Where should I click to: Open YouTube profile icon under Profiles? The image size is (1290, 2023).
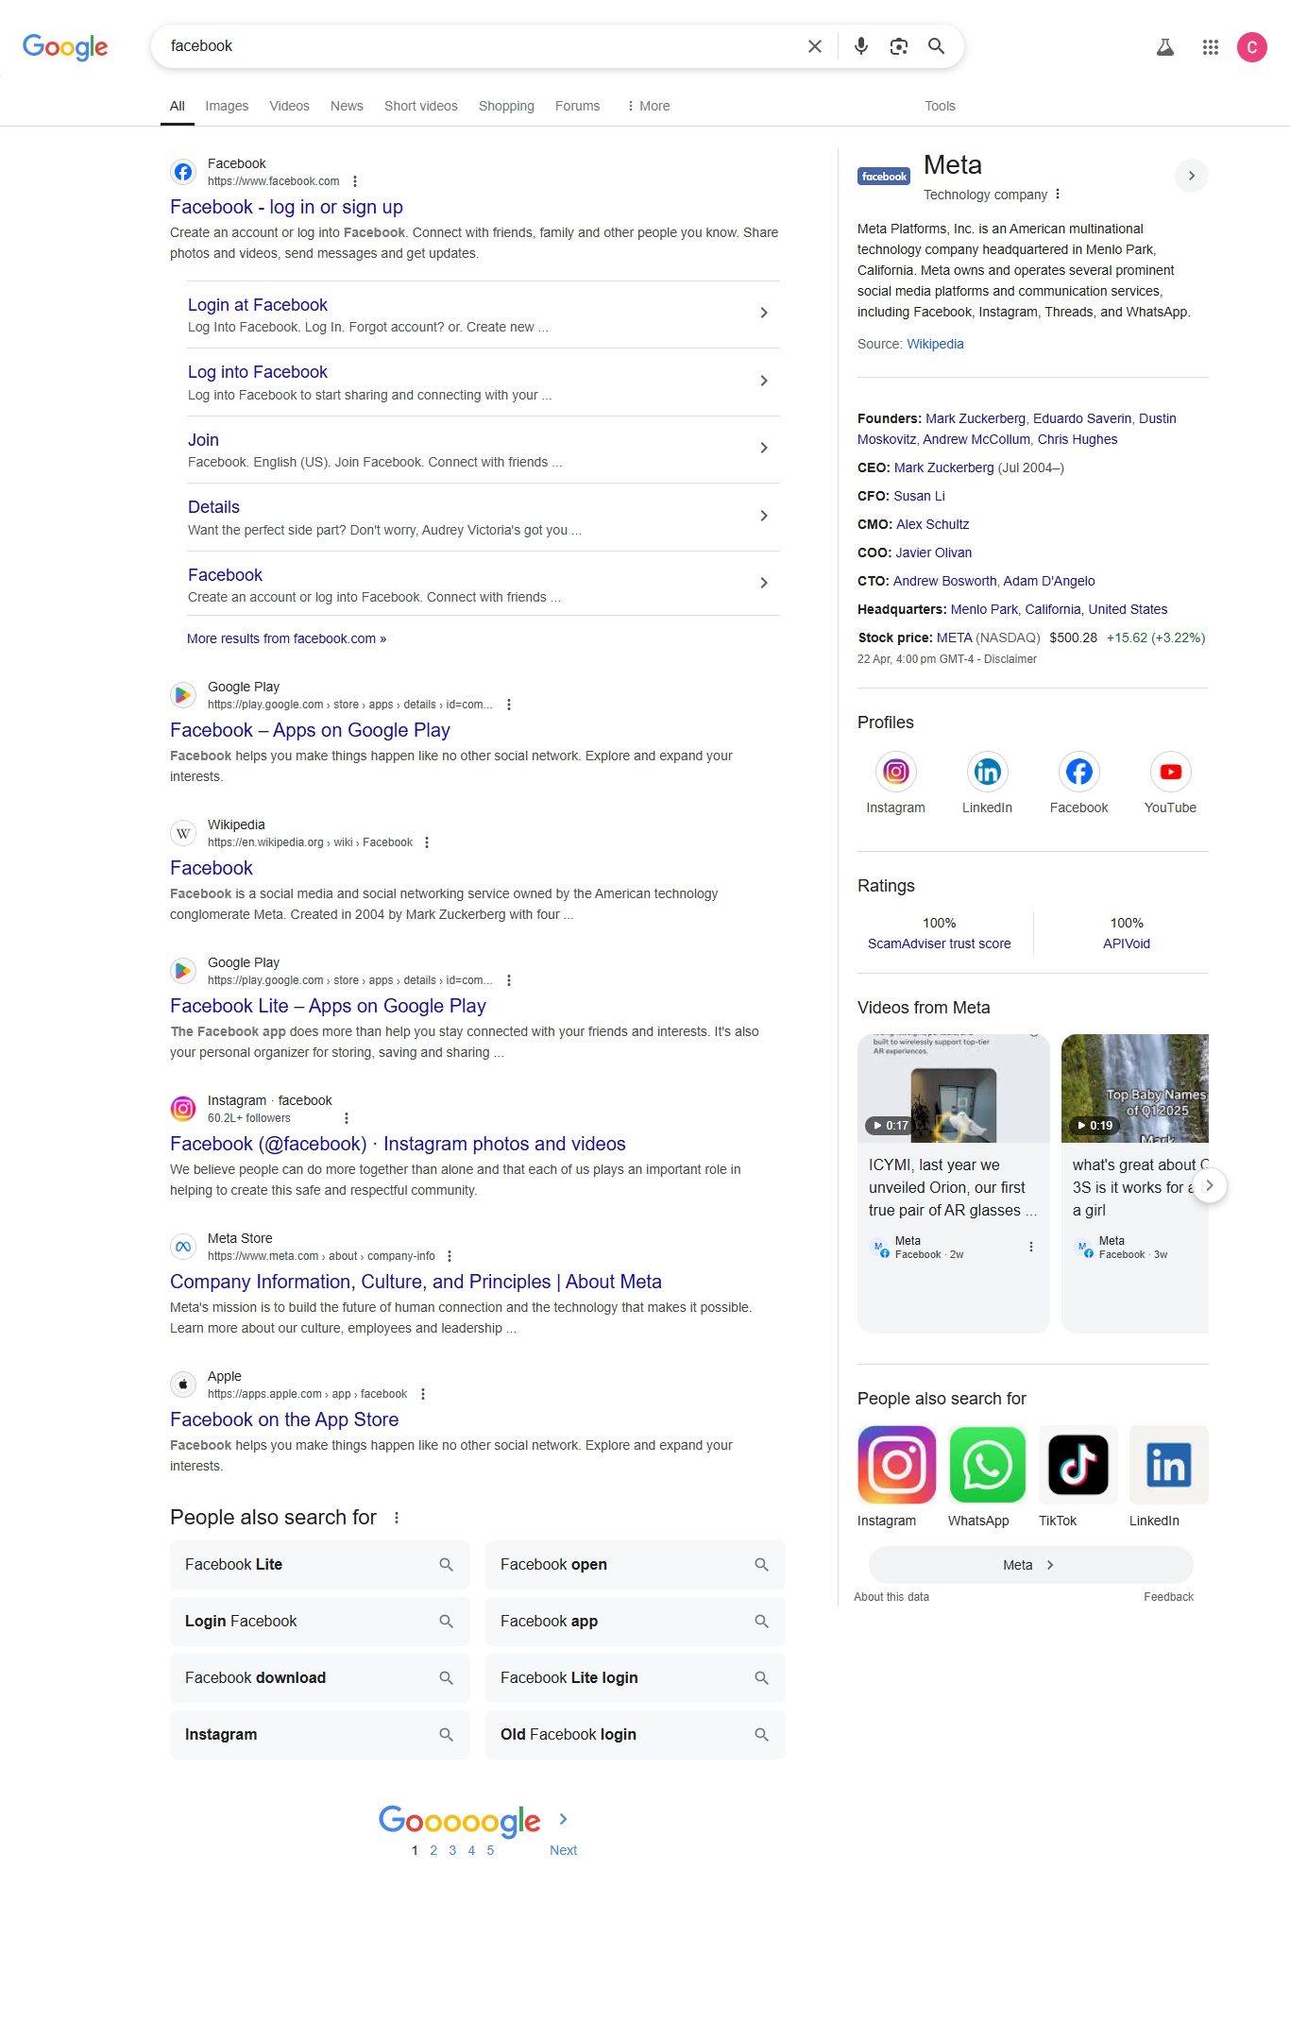[1171, 773]
